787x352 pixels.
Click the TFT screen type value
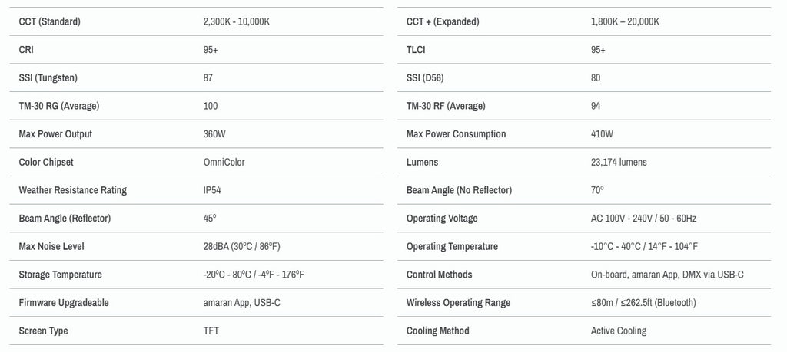(x=211, y=331)
